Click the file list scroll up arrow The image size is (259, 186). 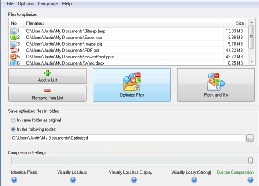[x=251, y=22]
